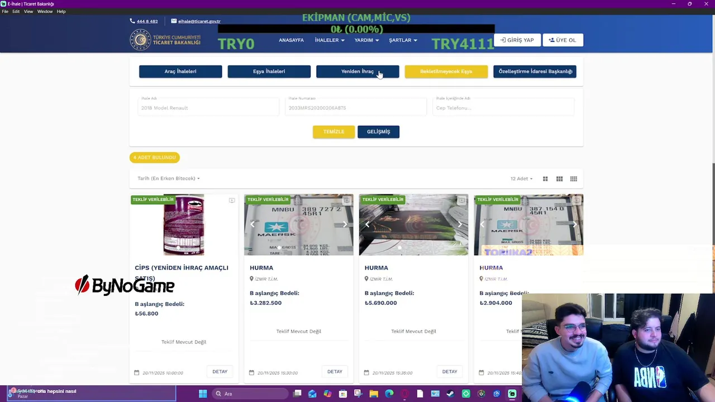Screen dimensions: 715x402
Task: Open the 12 Adet page-size dropdown
Action: (x=521, y=179)
